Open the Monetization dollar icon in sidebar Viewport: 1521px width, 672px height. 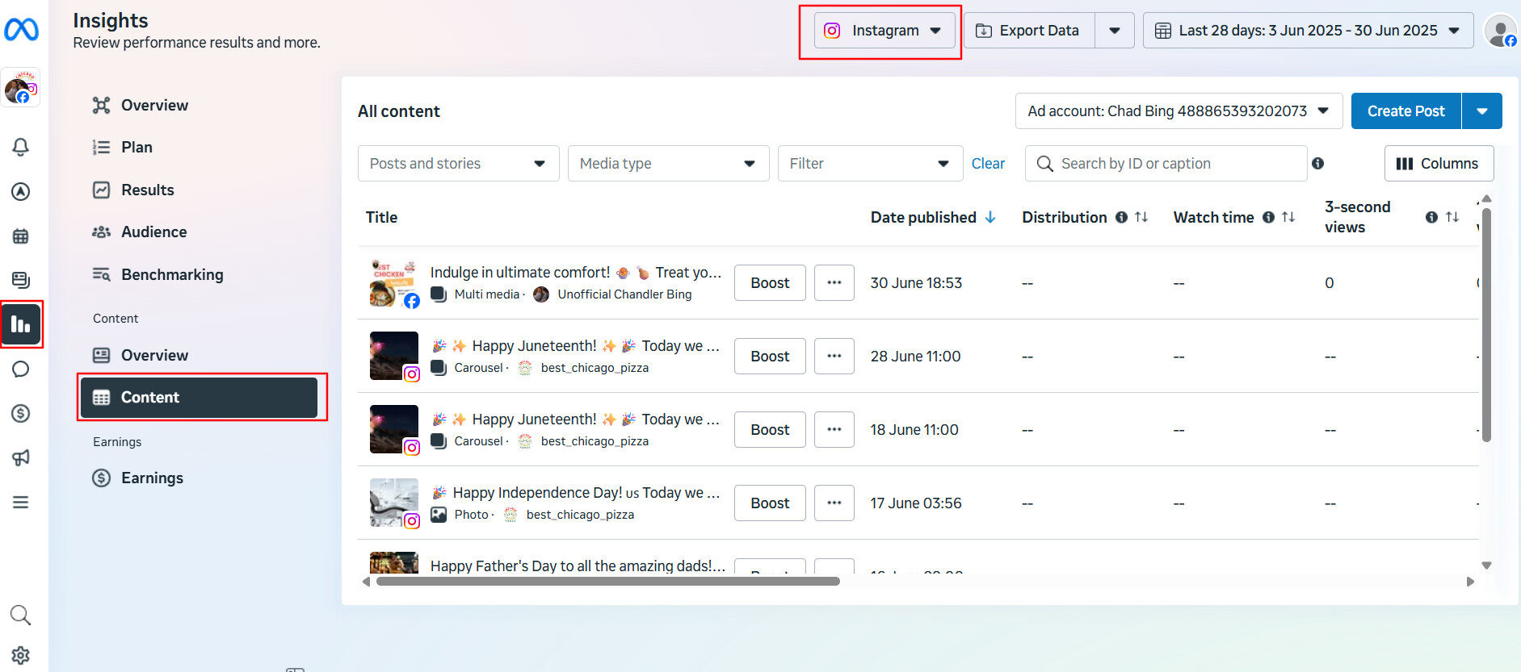21,414
